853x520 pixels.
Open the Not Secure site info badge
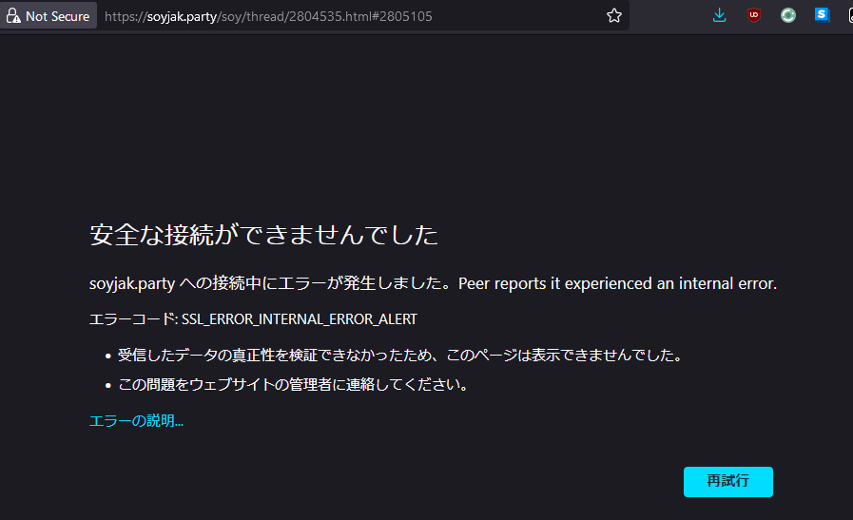point(48,16)
